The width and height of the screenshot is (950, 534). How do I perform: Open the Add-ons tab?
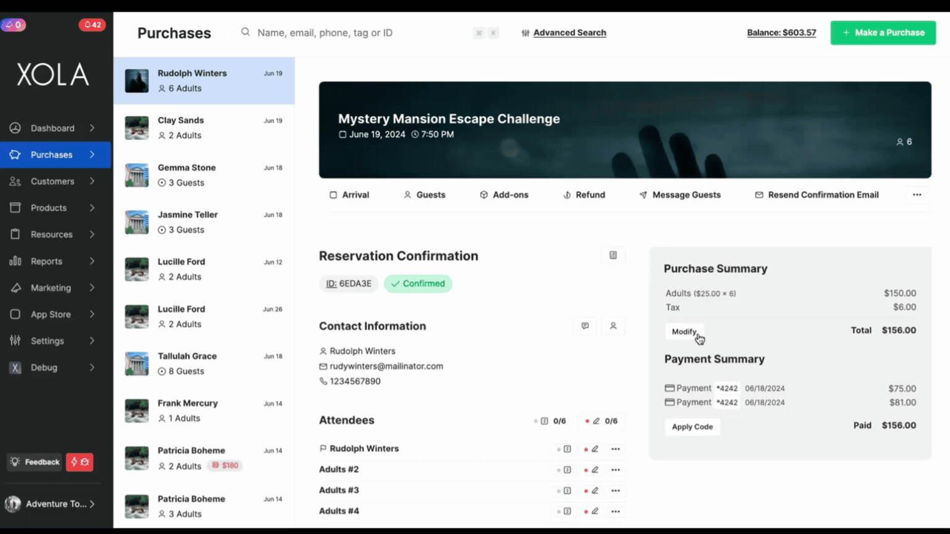[x=504, y=195]
